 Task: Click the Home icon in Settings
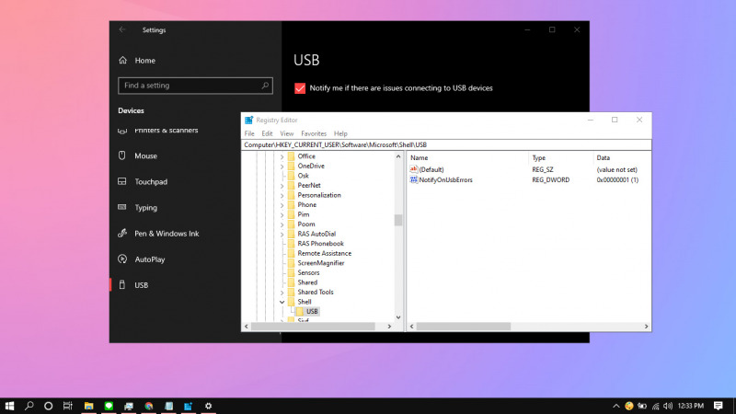(x=124, y=60)
